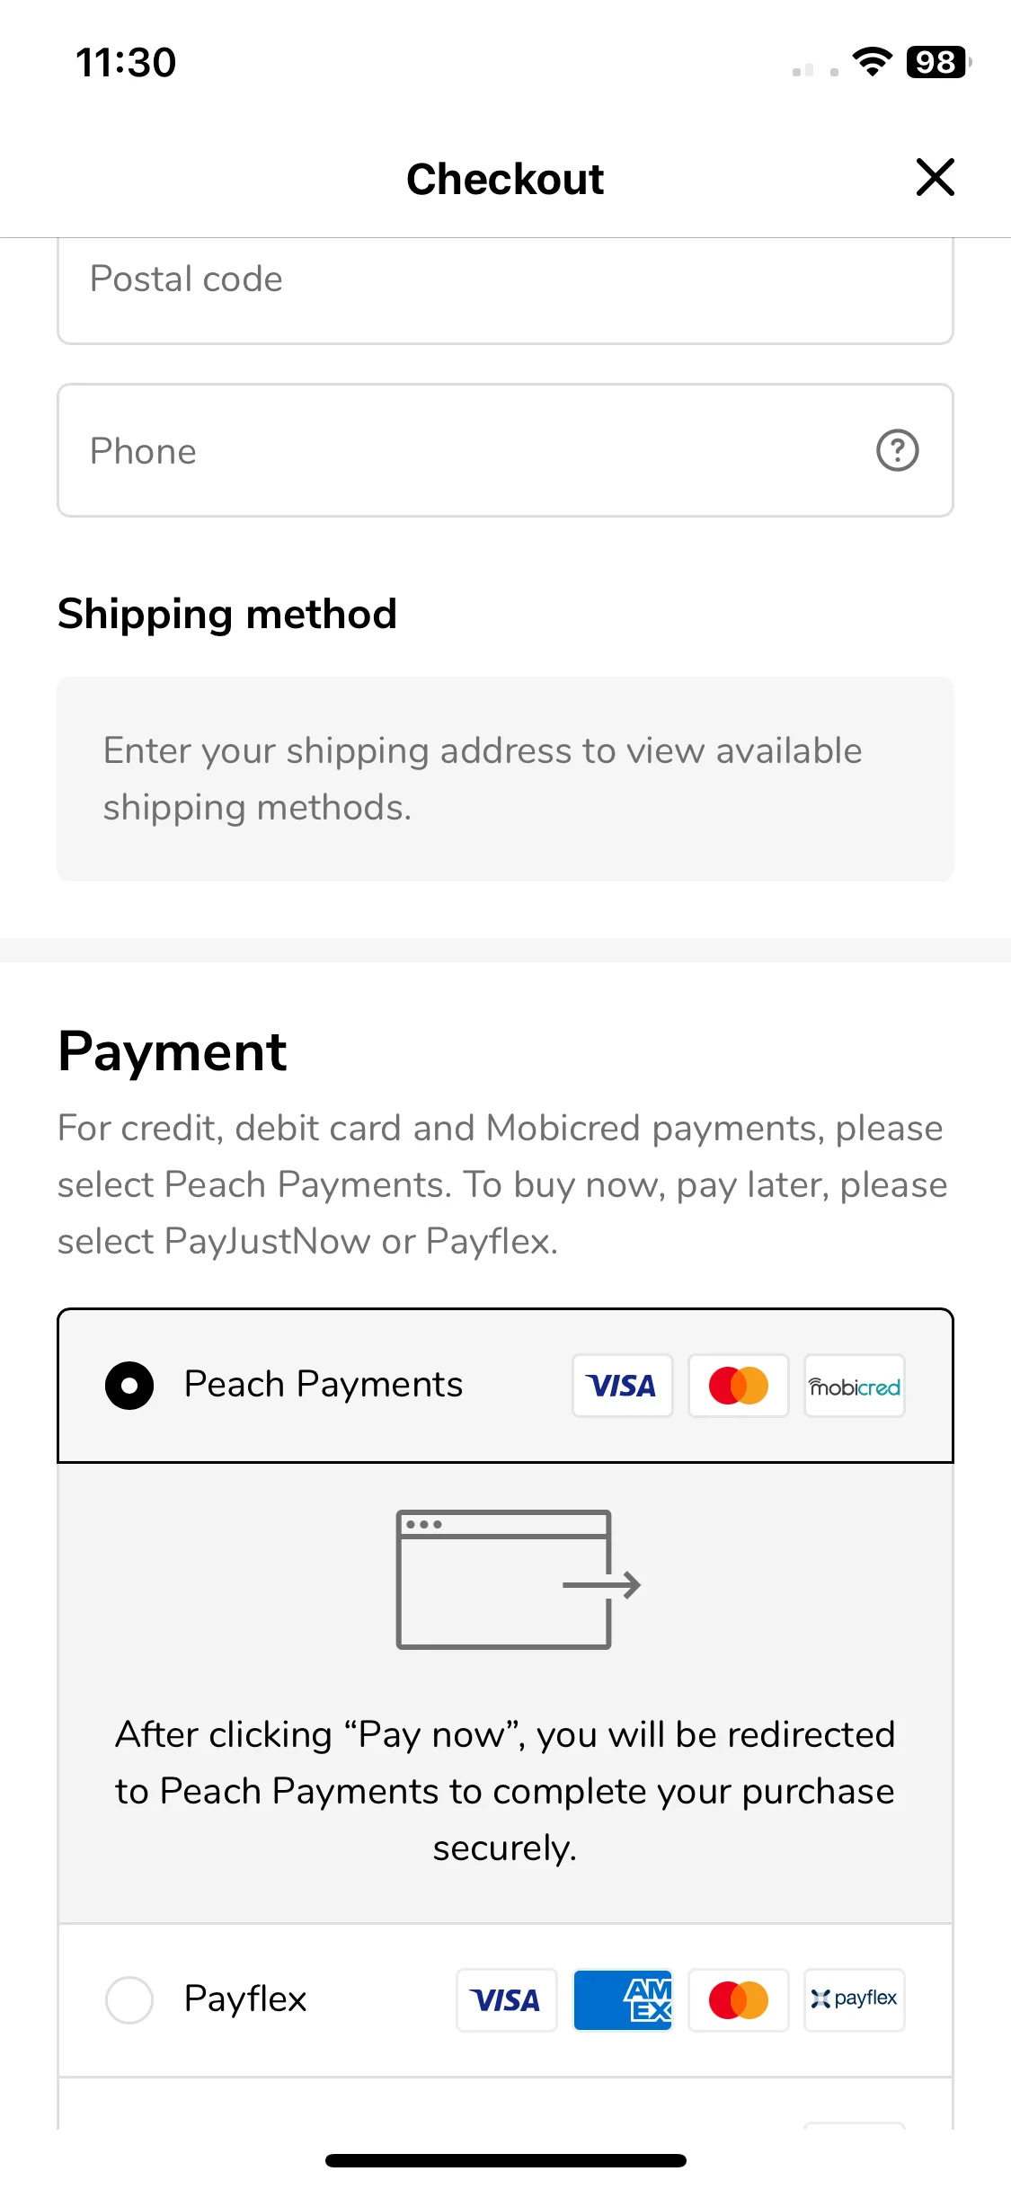Tap the Wi-Fi status icon

coord(872,62)
